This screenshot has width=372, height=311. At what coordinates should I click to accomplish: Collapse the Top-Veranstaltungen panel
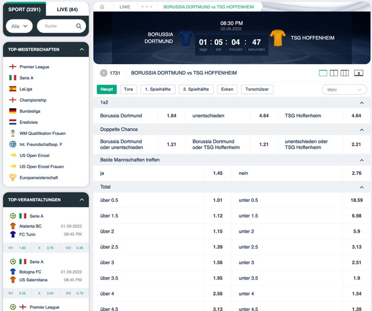(x=82, y=199)
